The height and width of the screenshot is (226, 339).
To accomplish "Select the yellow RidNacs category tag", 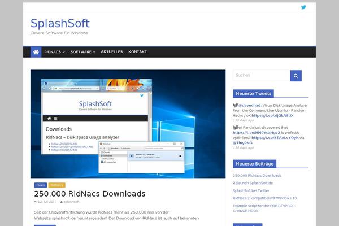I will point(56,185).
